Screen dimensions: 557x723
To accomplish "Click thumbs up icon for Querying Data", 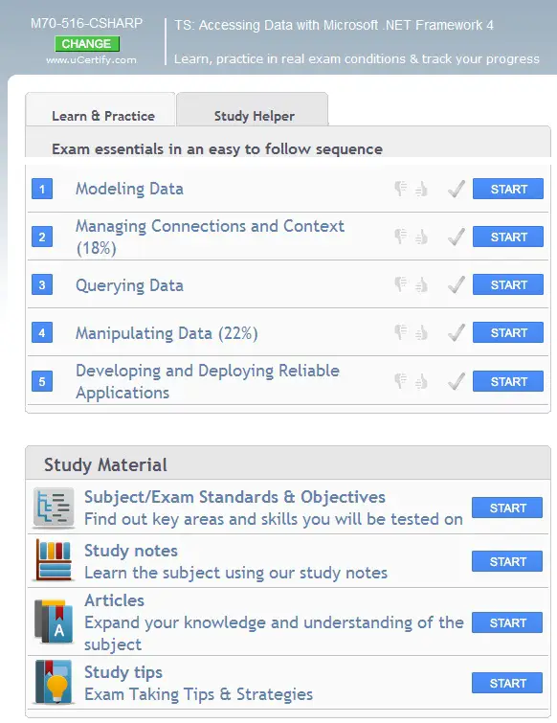I will [x=421, y=285].
